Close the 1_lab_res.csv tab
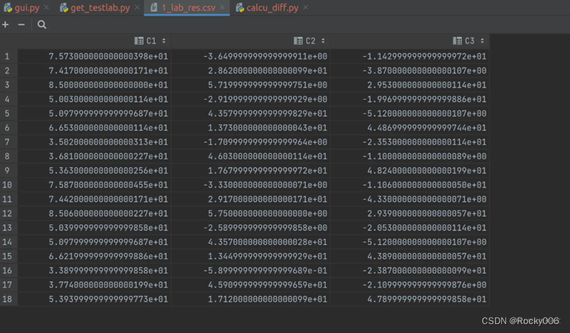The height and width of the screenshot is (333, 570). pos(222,8)
